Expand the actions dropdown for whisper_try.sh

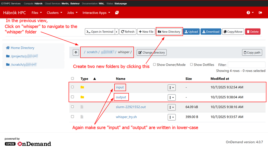172,117
